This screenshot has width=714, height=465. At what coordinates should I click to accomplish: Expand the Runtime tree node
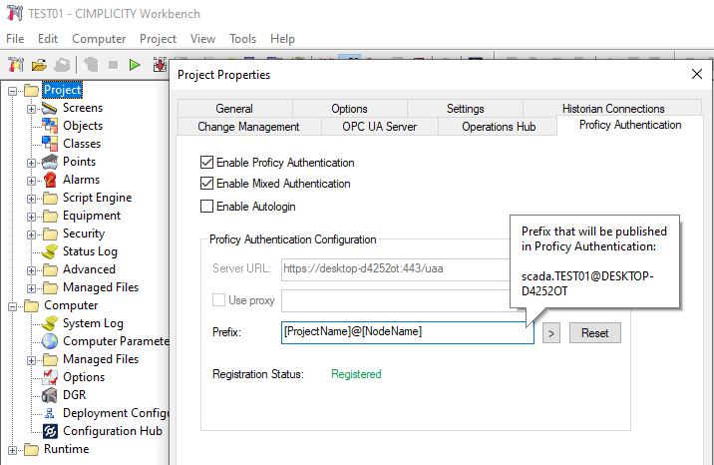tap(12, 450)
